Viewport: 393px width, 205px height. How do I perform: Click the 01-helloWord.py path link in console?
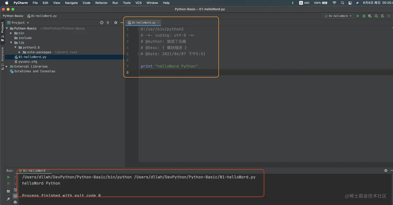tap(195, 177)
